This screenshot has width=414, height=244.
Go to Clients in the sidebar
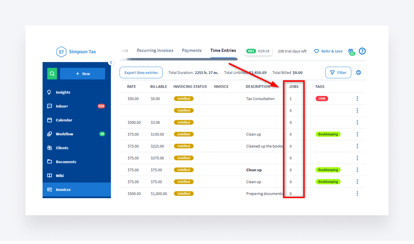pos(62,148)
